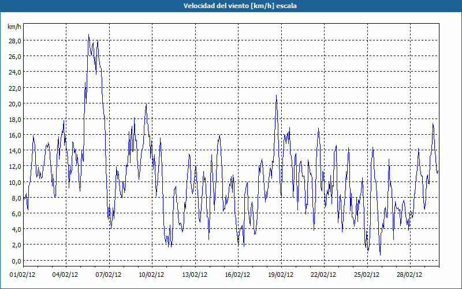Click the 04/02/12 date label
Viewport: 462px width, 289px height.
tap(65, 275)
